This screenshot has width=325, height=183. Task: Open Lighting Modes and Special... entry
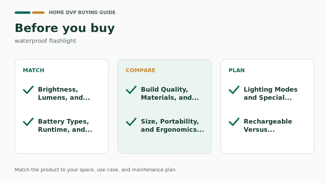[271, 94]
